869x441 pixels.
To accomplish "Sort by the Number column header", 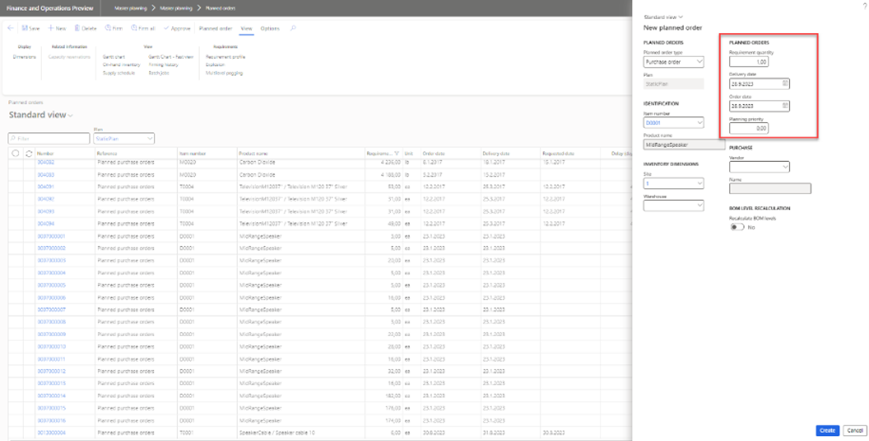I will pyautogui.click(x=45, y=153).
